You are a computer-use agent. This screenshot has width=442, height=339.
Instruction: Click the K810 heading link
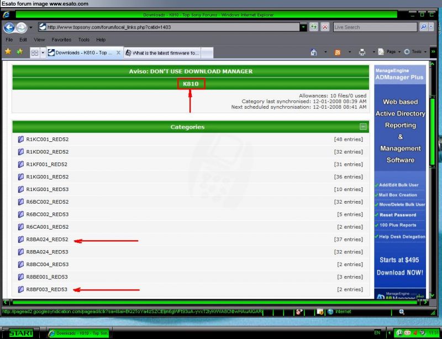tap(191, 84)
